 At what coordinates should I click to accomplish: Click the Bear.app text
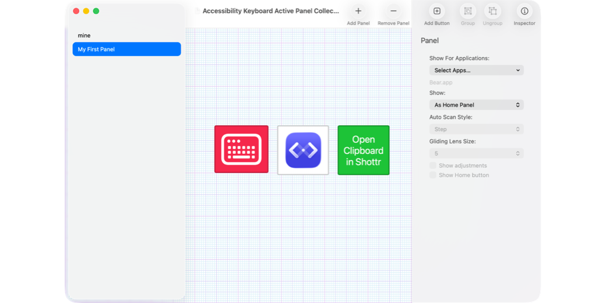[441, 82]
